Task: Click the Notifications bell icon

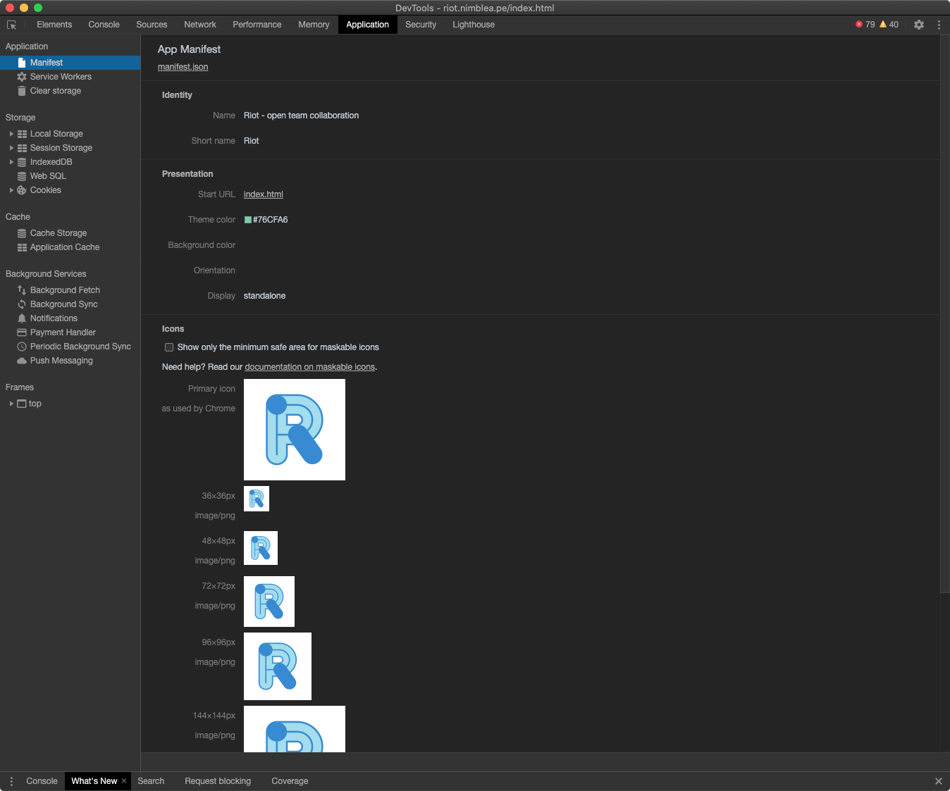Action: (x=22, y=318)
